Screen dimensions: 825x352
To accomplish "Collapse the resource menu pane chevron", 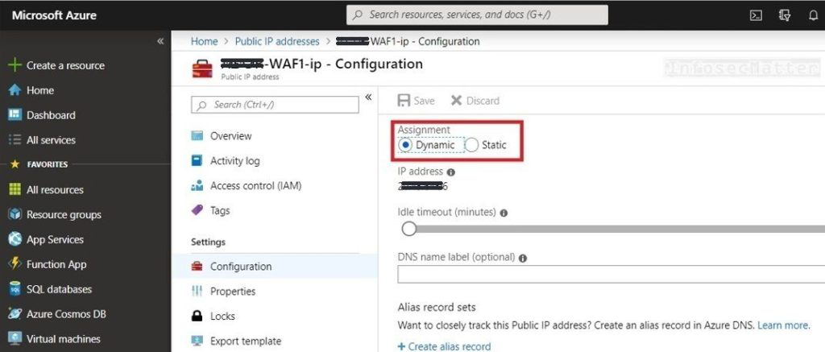I will (368, 97).
